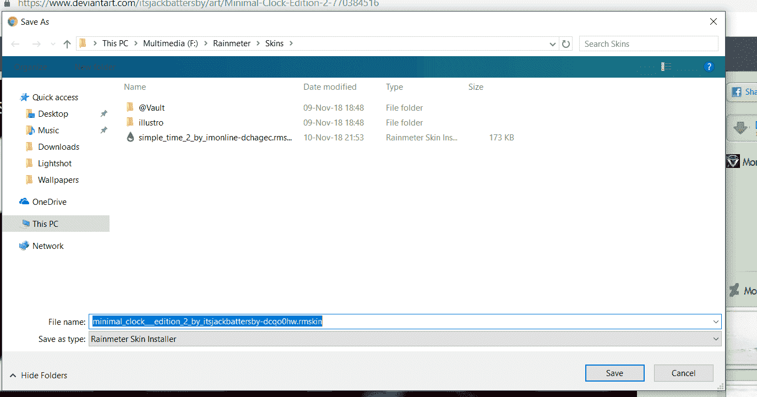The width and height of the screenshot is (757, 397).
Task: Click inside the Search Skins box
Action: pyautogui.click(x=649, y=43)
